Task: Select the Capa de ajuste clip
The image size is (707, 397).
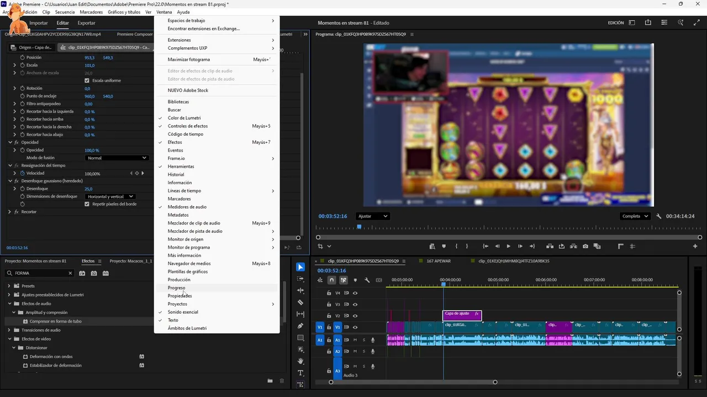Action: 462,315
